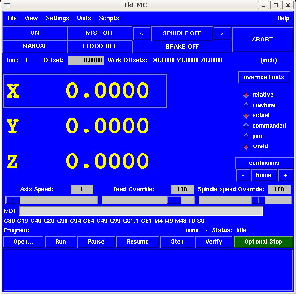
Task: Click the active G-codes status line
Action: pyautogui.click(x=104, y=221)
